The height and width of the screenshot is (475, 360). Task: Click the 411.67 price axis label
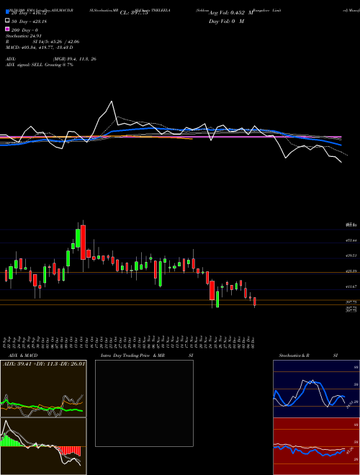click(352, 286)
